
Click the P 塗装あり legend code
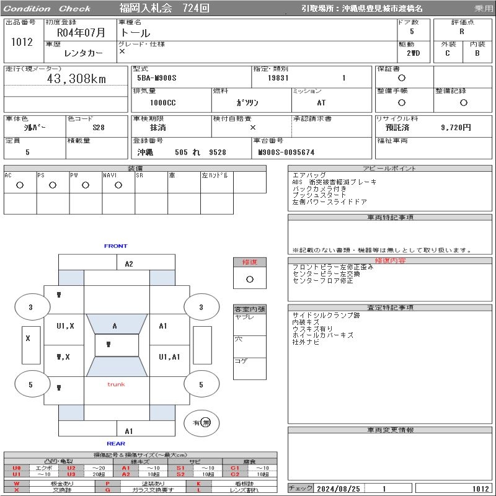107,484
